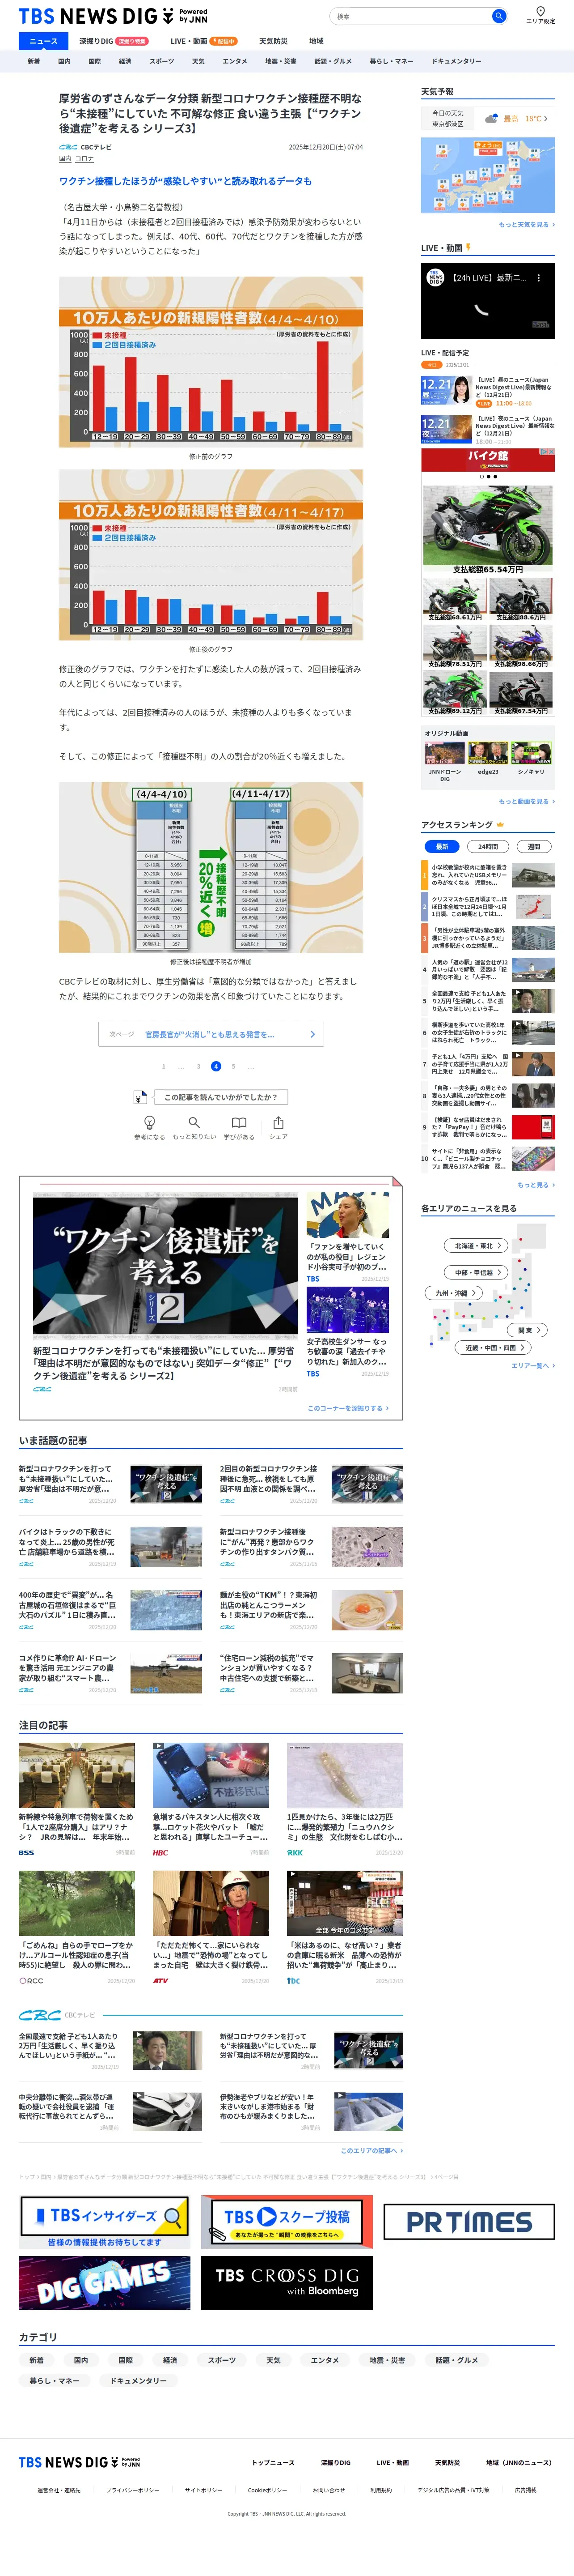Open the 地域 tab
Viewport: 574px width, 2576px height.
(317, 41)
